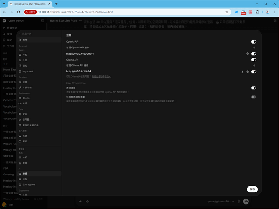Click the sidebar 搜尋 search icon
Screen dimensions: 279x209
(x=4, y=34)
